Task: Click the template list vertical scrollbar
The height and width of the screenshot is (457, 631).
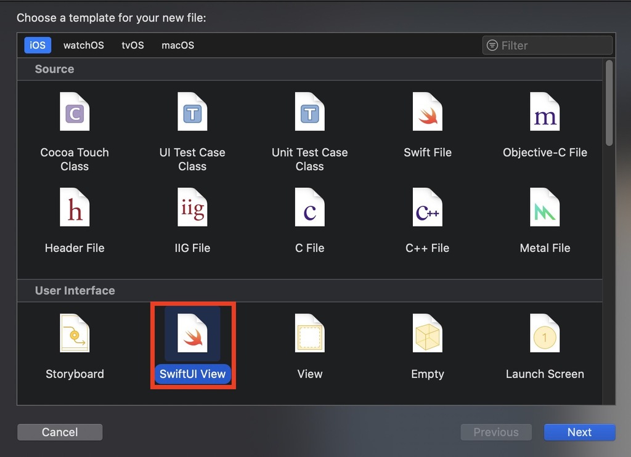Action: (609, 103)
